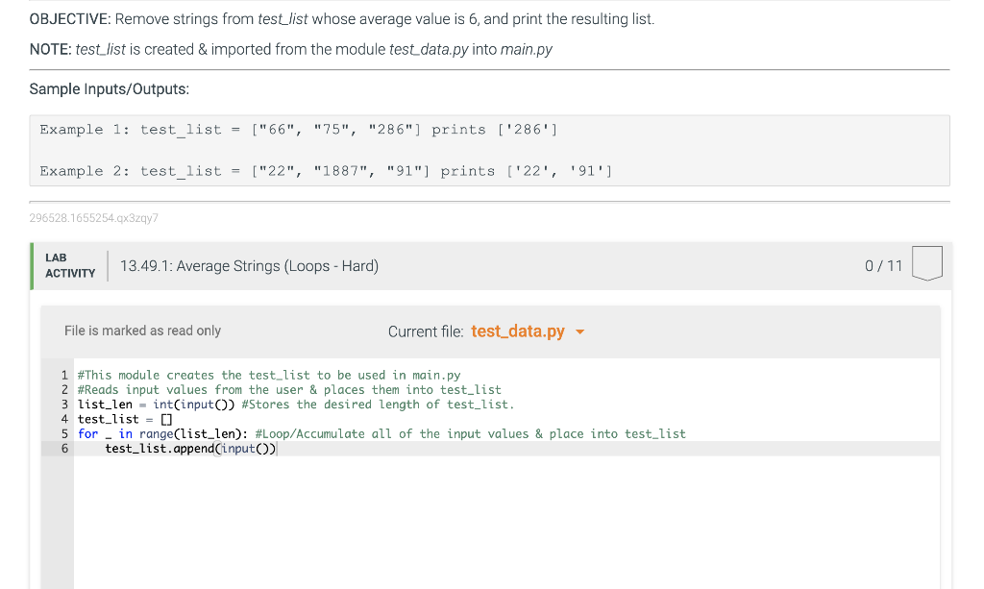This screenshot has width=984, height=589.
Task: Select the LAB ACTIVITY label
Action: pyautogui.click(x=68, y=265)
